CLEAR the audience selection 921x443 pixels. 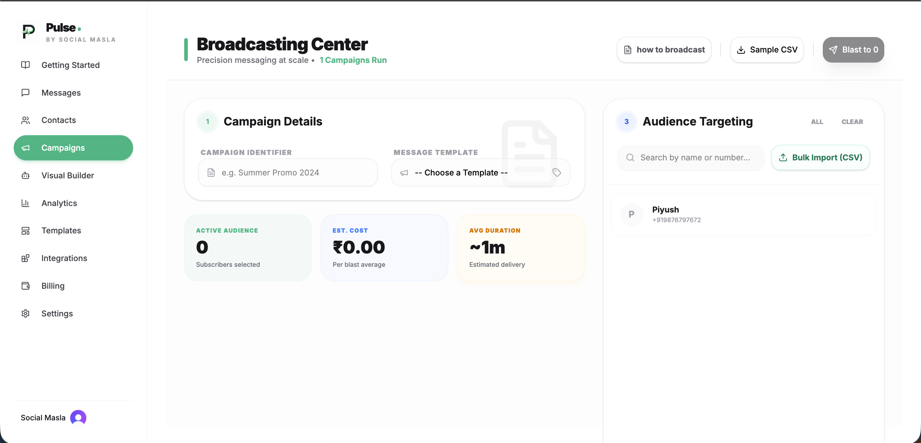[852, 122]
